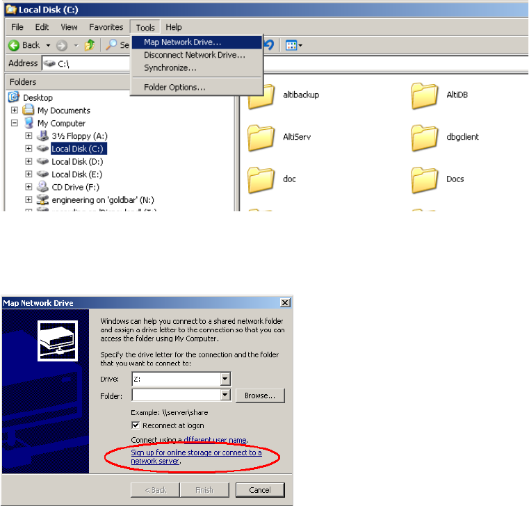Screen dimensions: 529x506
Task: Click the Tools menu title
Action: [145, 27]
